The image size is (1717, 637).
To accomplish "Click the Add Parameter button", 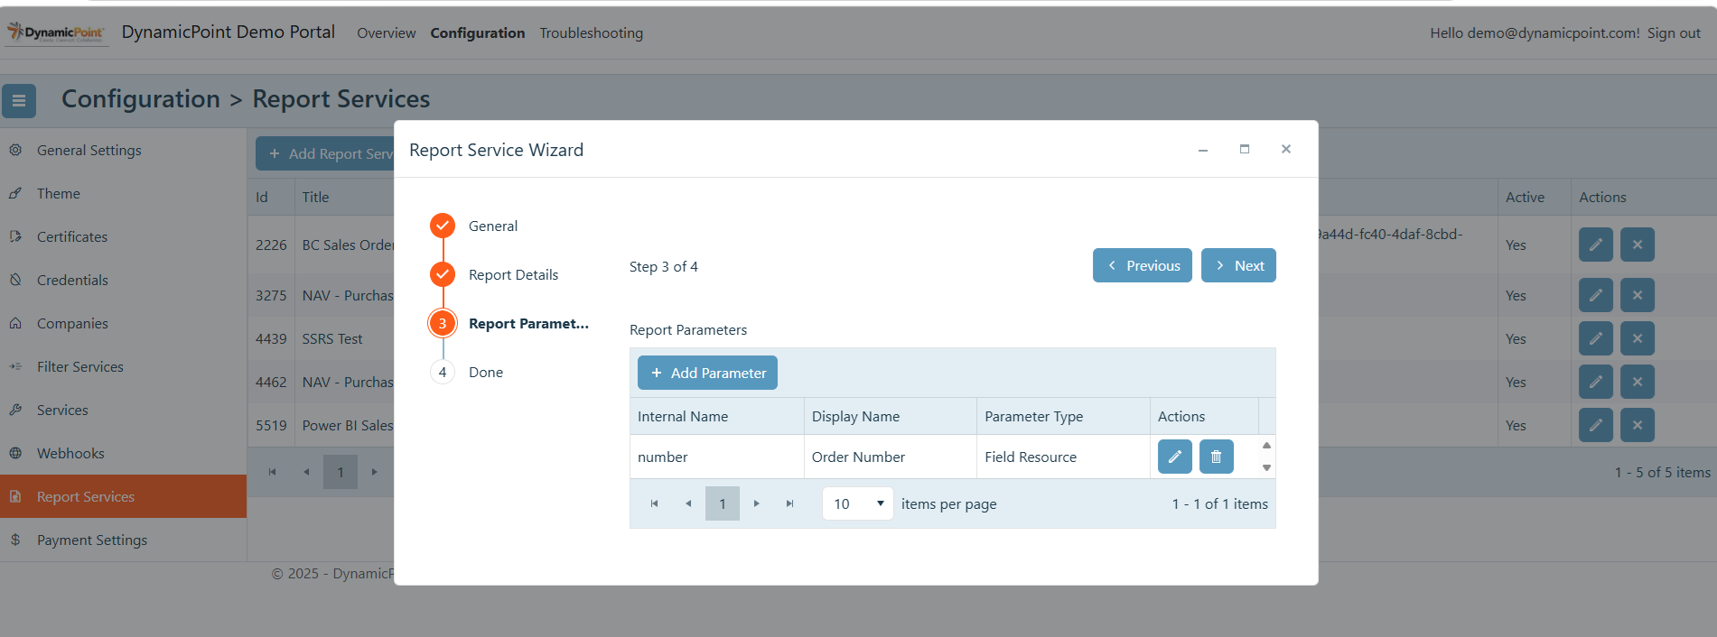I will coord(707,373).
